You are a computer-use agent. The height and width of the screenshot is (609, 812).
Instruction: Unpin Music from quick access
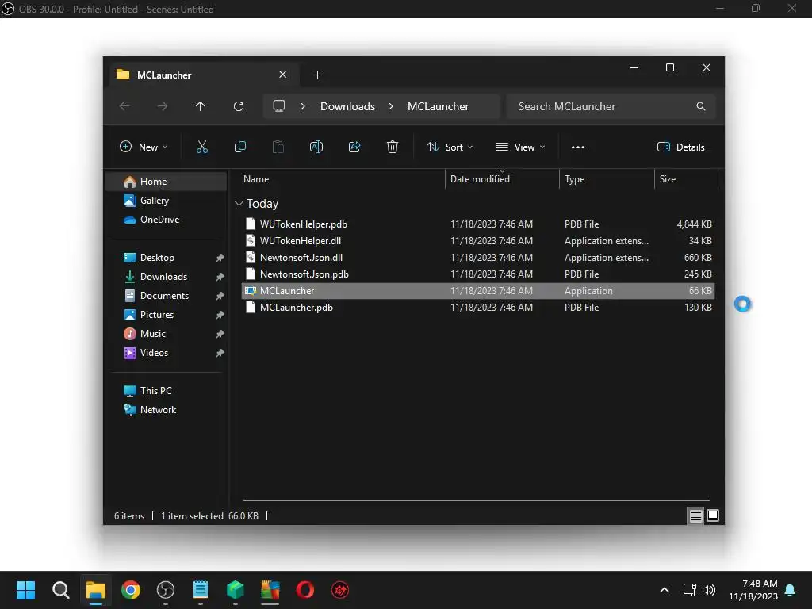click(220, 334)
